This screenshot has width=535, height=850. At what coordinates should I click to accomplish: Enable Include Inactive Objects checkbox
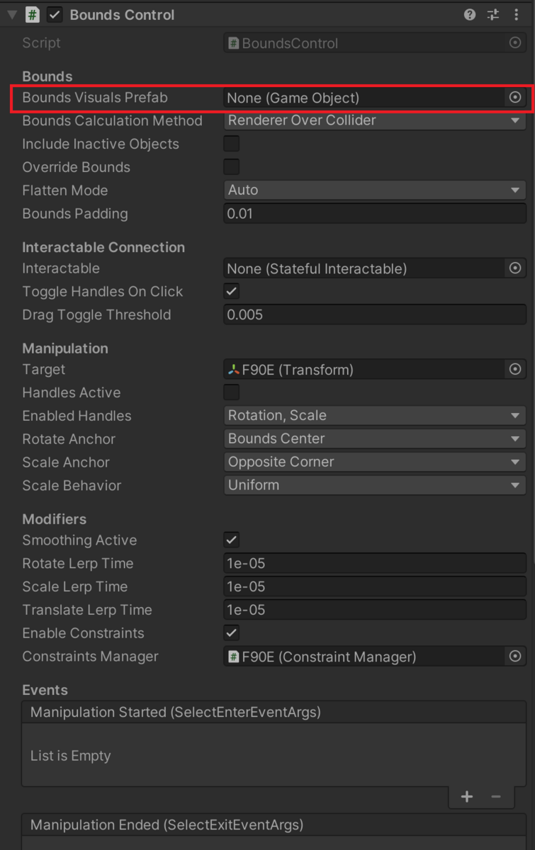(x=232, y=144)
